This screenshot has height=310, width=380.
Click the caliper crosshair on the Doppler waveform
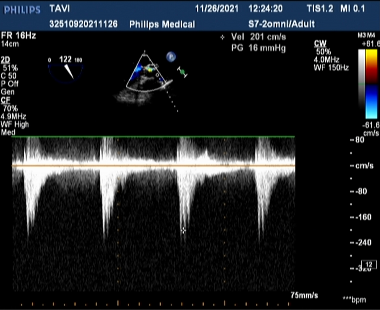[x=183, y=230]
